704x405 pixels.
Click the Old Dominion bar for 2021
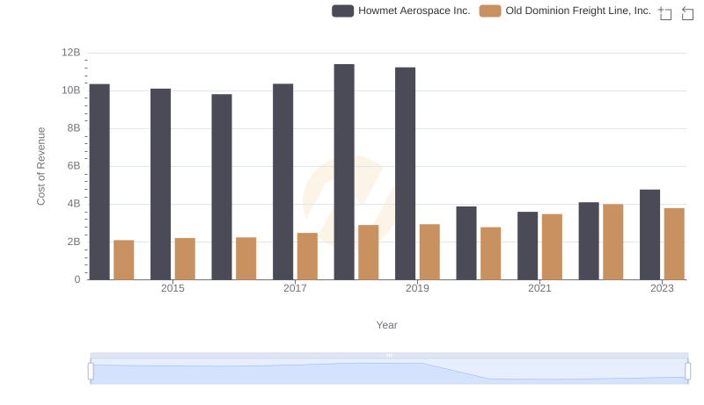pyautogui.click(x=552, y=247)
